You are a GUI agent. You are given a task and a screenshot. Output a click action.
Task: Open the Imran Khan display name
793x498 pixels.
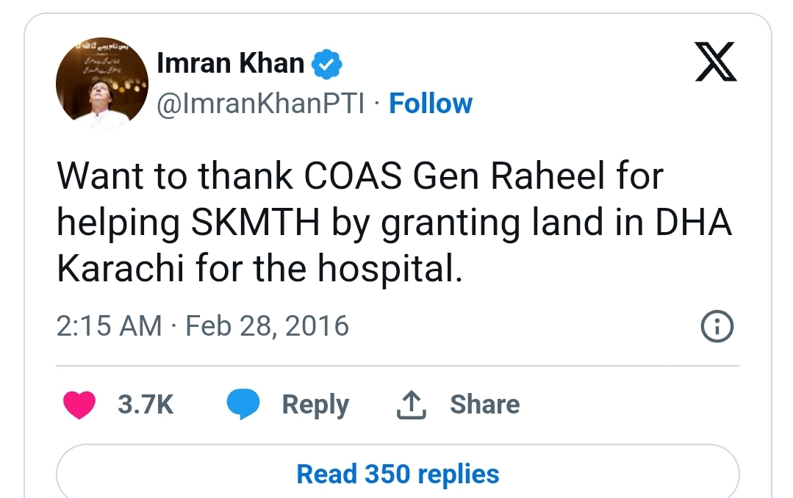(231, 63)
